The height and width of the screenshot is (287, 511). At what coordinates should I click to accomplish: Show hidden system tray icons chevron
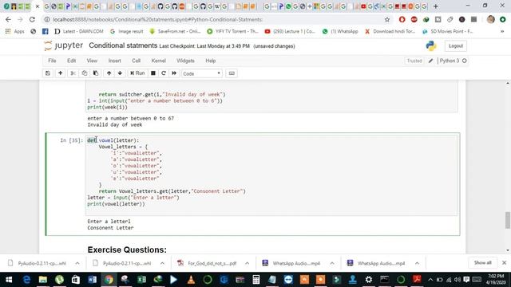[430, 280]
